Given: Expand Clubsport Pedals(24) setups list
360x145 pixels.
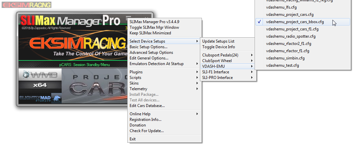Looking at the screenshot, I should [228, 55].
